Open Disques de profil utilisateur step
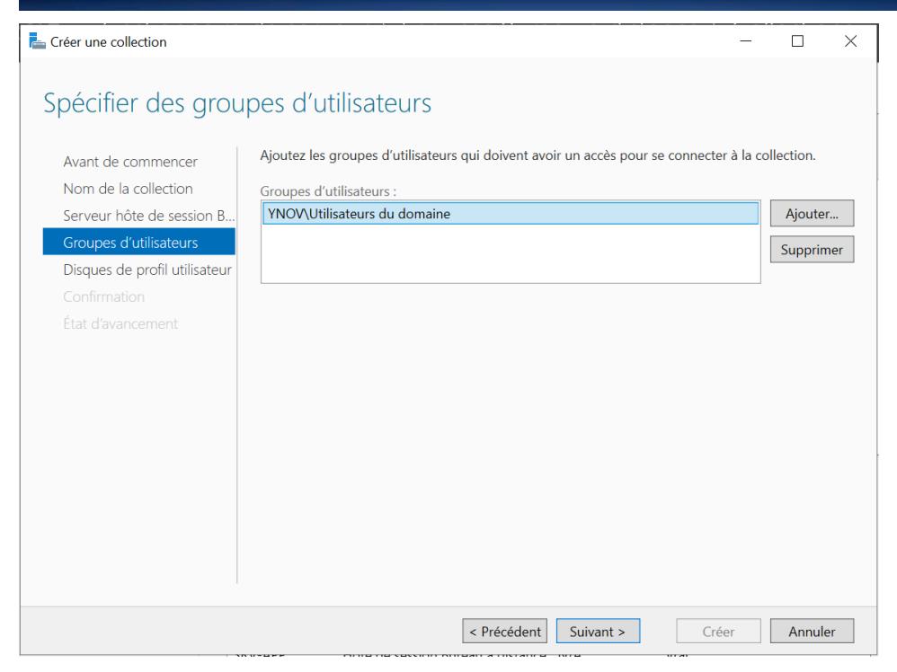Screen dimensions: 897x672 147,270
